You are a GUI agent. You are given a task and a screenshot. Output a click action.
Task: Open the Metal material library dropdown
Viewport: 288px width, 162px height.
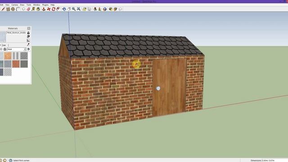click(x=16, y=49)
